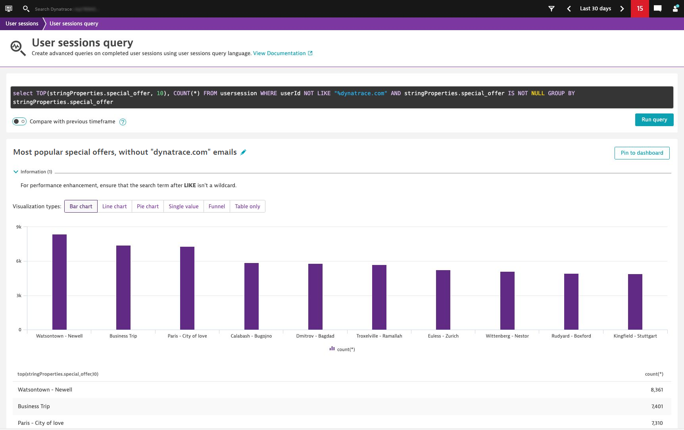Click the count(*) legend icon
This screenshot has width=684, height=430.
pyautogui.click(x=332, y=349)
